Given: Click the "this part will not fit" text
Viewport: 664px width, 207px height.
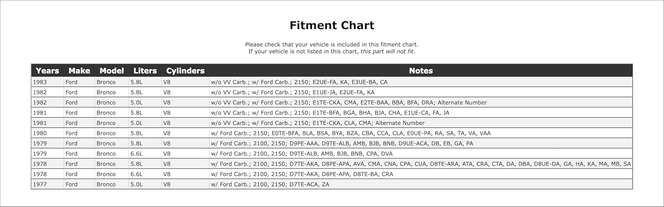Looking at the screenshot, I should point(387,52).
